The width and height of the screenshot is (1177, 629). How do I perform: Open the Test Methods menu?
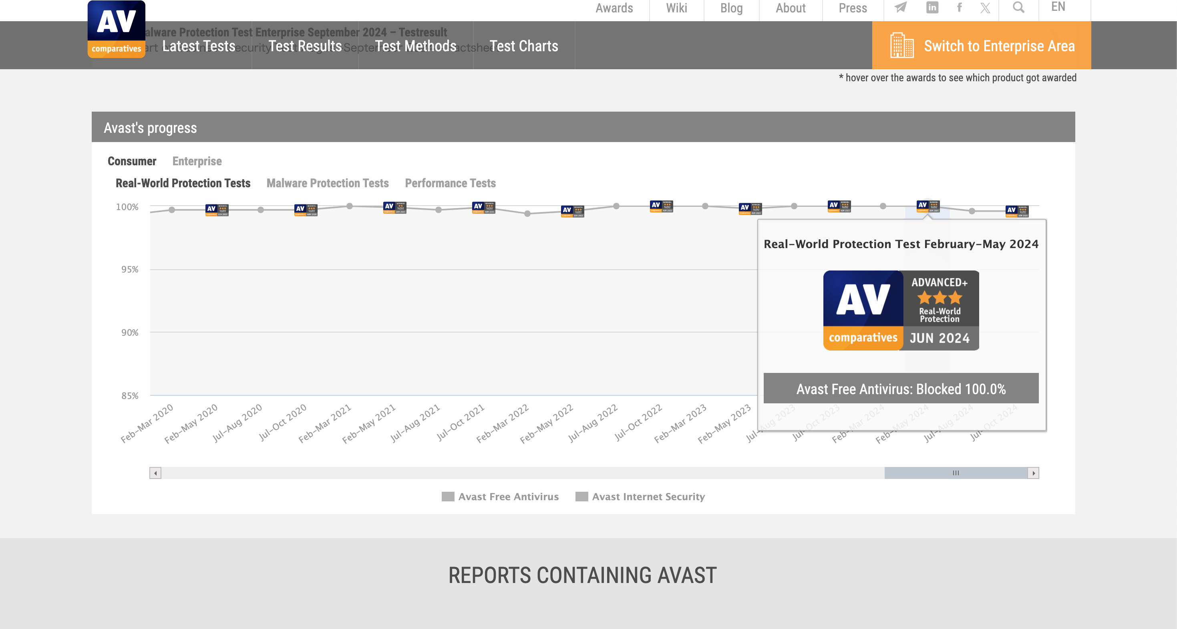coord(415,46)
